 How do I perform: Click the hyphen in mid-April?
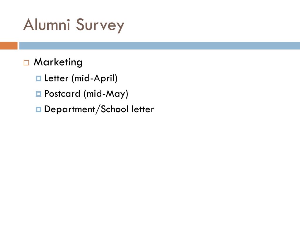[92, 79]
